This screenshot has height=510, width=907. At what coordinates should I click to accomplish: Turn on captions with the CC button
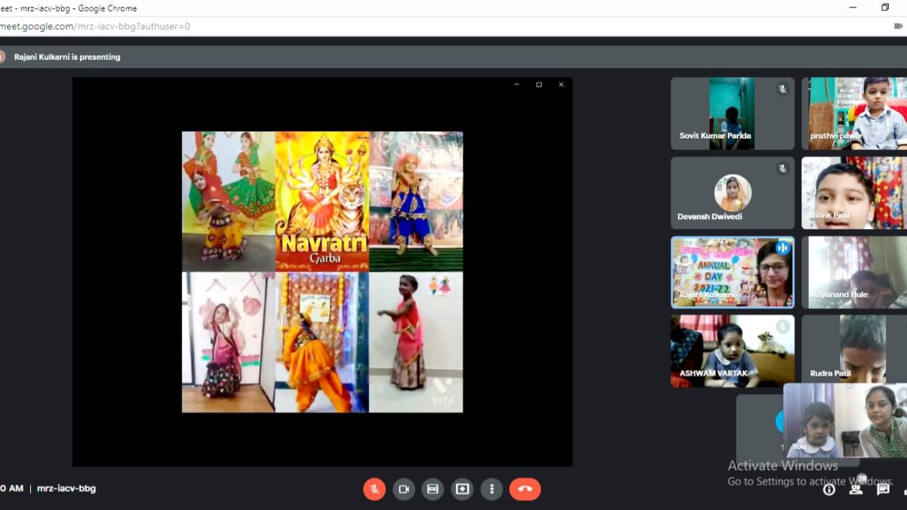click(x=433, y=489)
